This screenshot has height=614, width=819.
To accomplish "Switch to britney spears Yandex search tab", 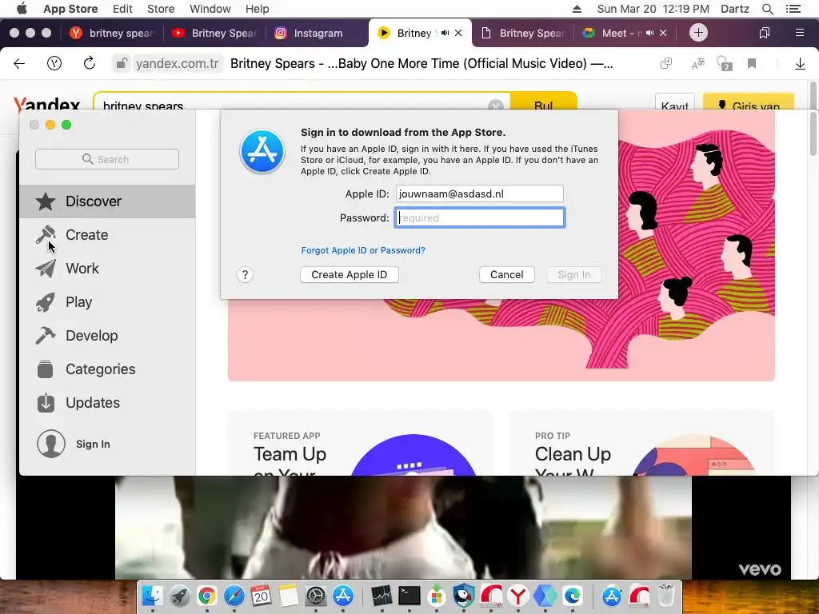I will tap(112, 33).
